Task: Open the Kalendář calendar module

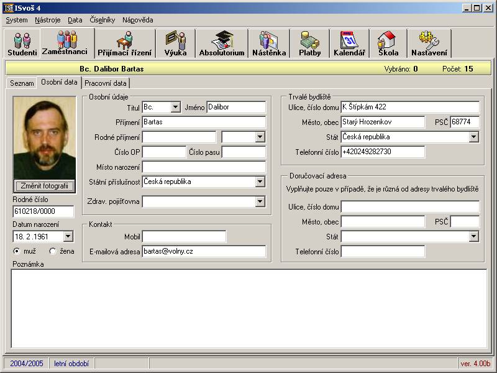Action: tap(349, 44)
